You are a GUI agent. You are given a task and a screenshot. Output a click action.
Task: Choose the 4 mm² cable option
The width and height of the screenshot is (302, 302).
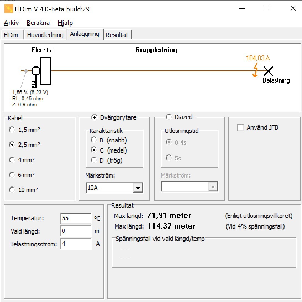click(12, 160)
